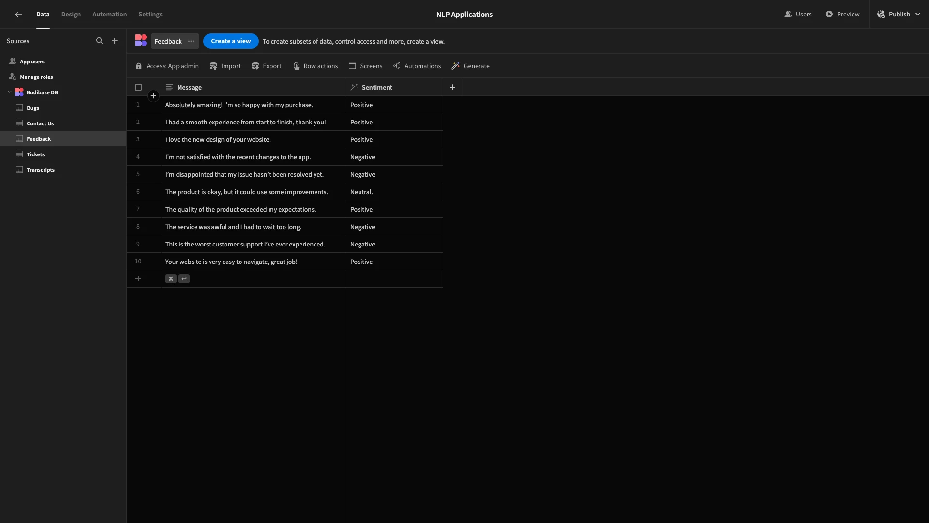This screenshot has width=929, height=523.
Task: Open the Transcripts table
Action: click(x=41, y=170)
